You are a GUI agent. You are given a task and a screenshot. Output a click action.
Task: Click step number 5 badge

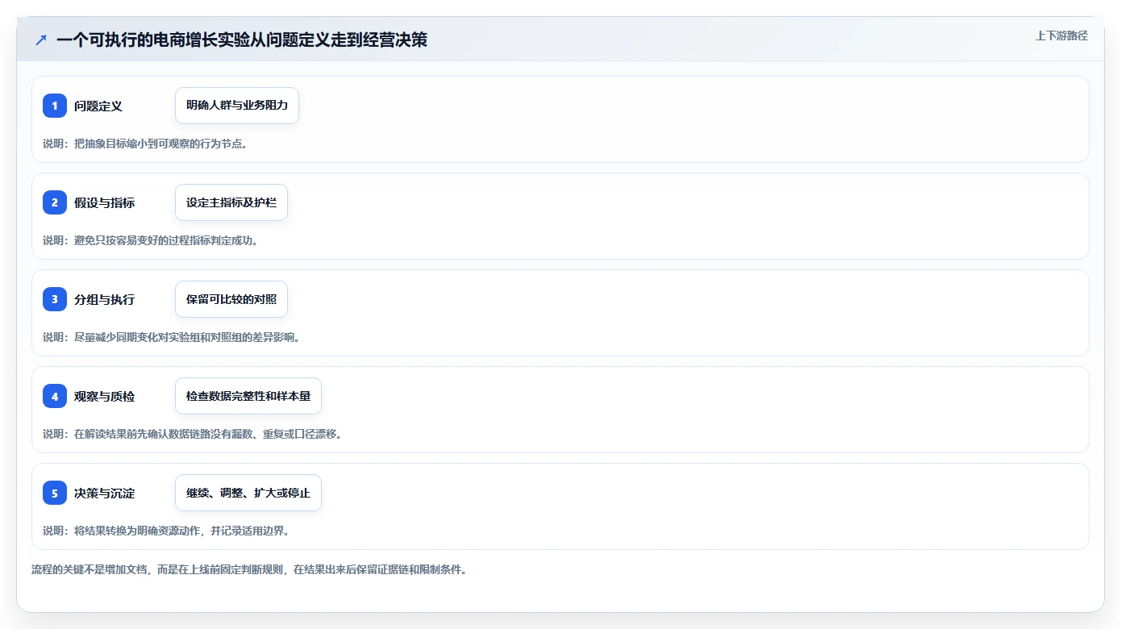[55, 493]
